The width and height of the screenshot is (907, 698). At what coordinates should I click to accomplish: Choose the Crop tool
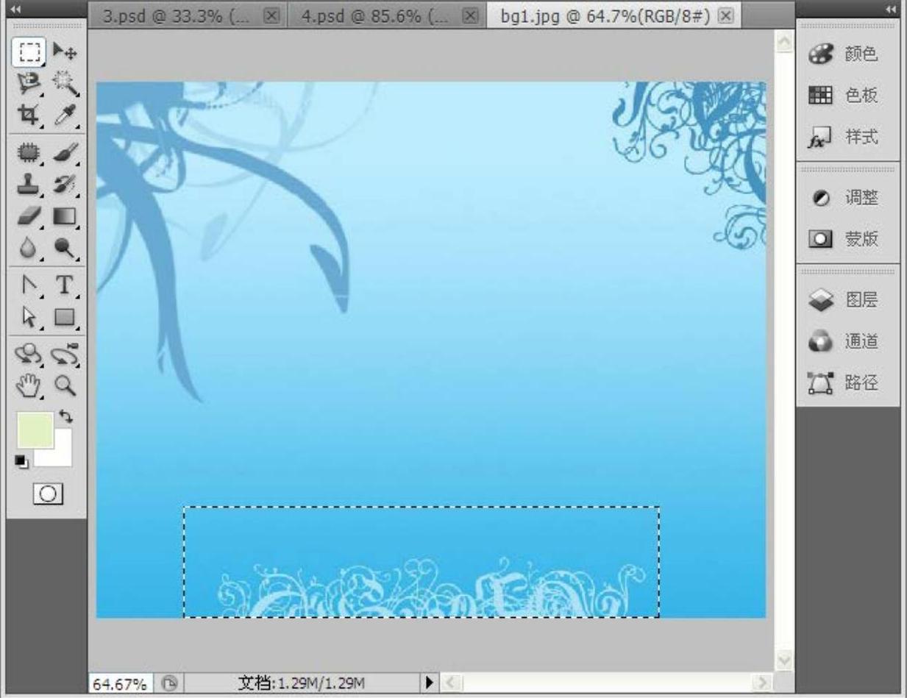click(x=29, y=114)
